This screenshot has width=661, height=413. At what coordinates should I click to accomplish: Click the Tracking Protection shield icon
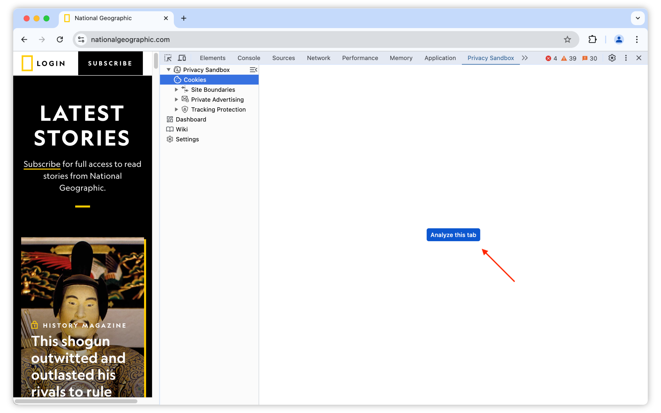185,110
